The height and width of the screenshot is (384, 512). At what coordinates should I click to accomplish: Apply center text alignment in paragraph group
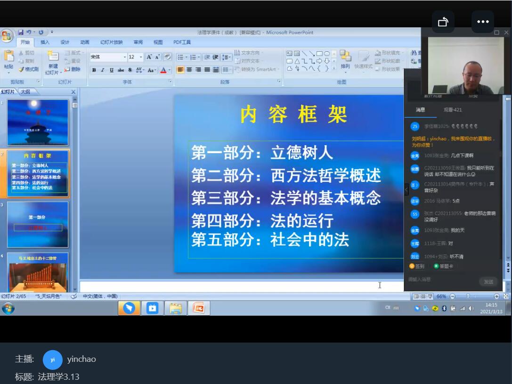pos(189,70)
